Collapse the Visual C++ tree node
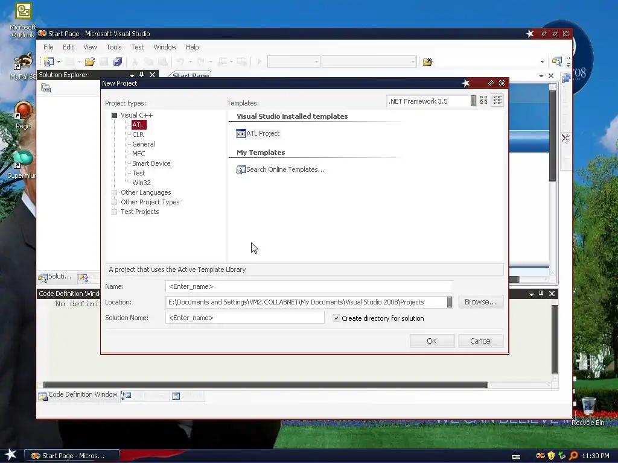The image size is (618, 463). pos(114,115)
